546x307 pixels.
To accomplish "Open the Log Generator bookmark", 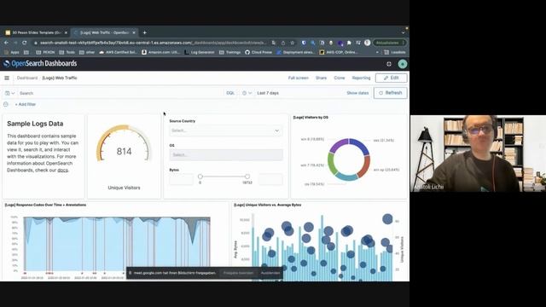I will 200,52.
